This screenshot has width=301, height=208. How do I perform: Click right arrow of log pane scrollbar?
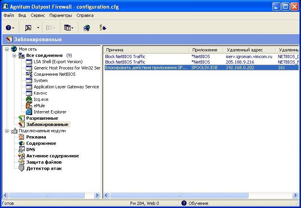[x=295, y=195]
